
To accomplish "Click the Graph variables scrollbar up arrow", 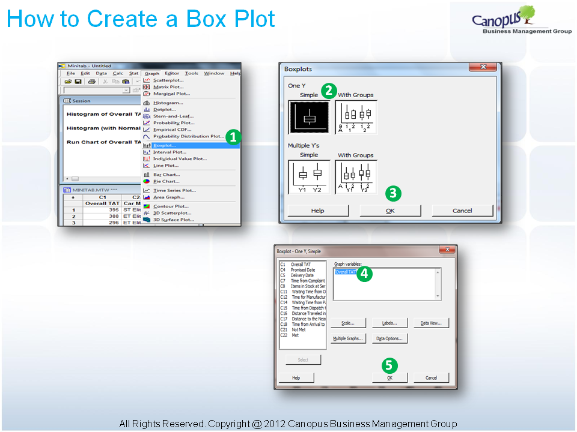I will 438,272.
